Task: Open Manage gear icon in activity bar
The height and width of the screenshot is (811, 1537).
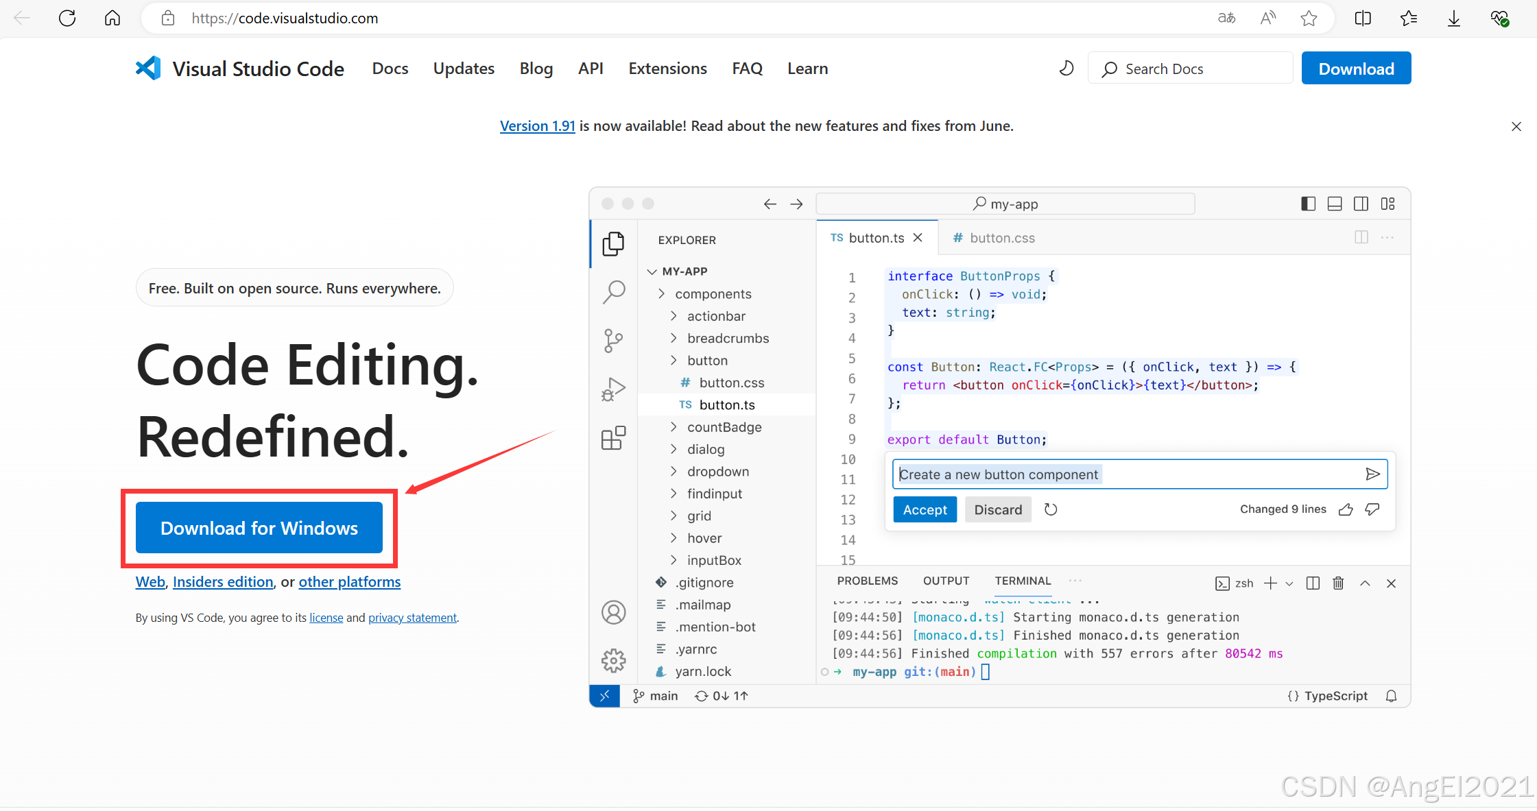Action: [x=613, y=660]
